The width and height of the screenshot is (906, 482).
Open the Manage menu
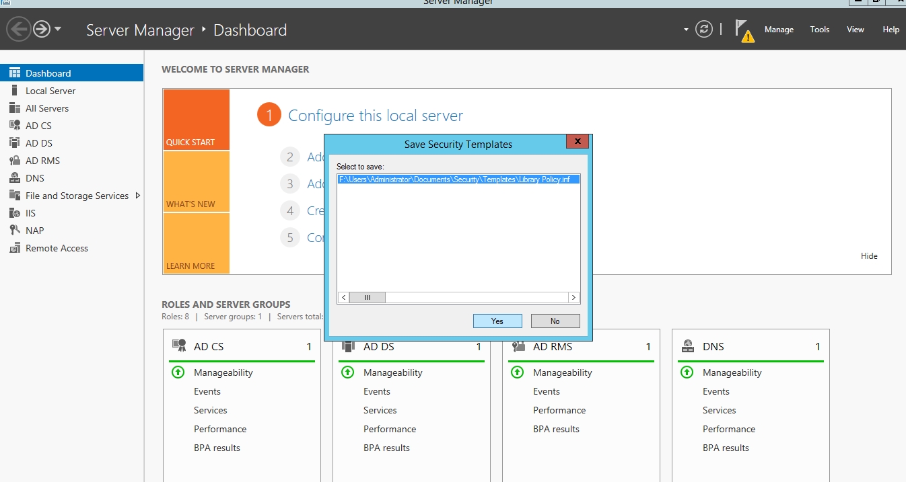pyautogui.click(x=779, y=30)
